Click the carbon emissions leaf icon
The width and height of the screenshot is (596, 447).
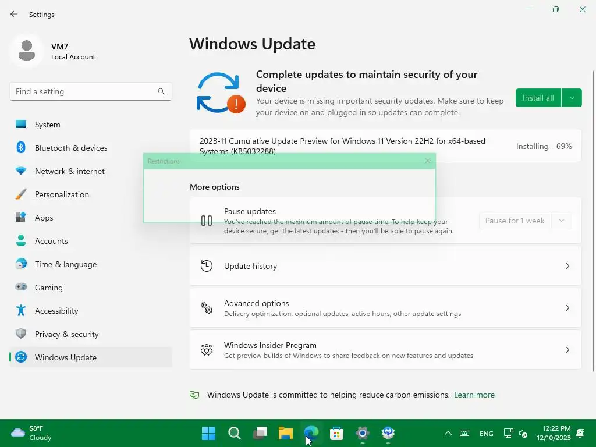[x=194, y=395]
